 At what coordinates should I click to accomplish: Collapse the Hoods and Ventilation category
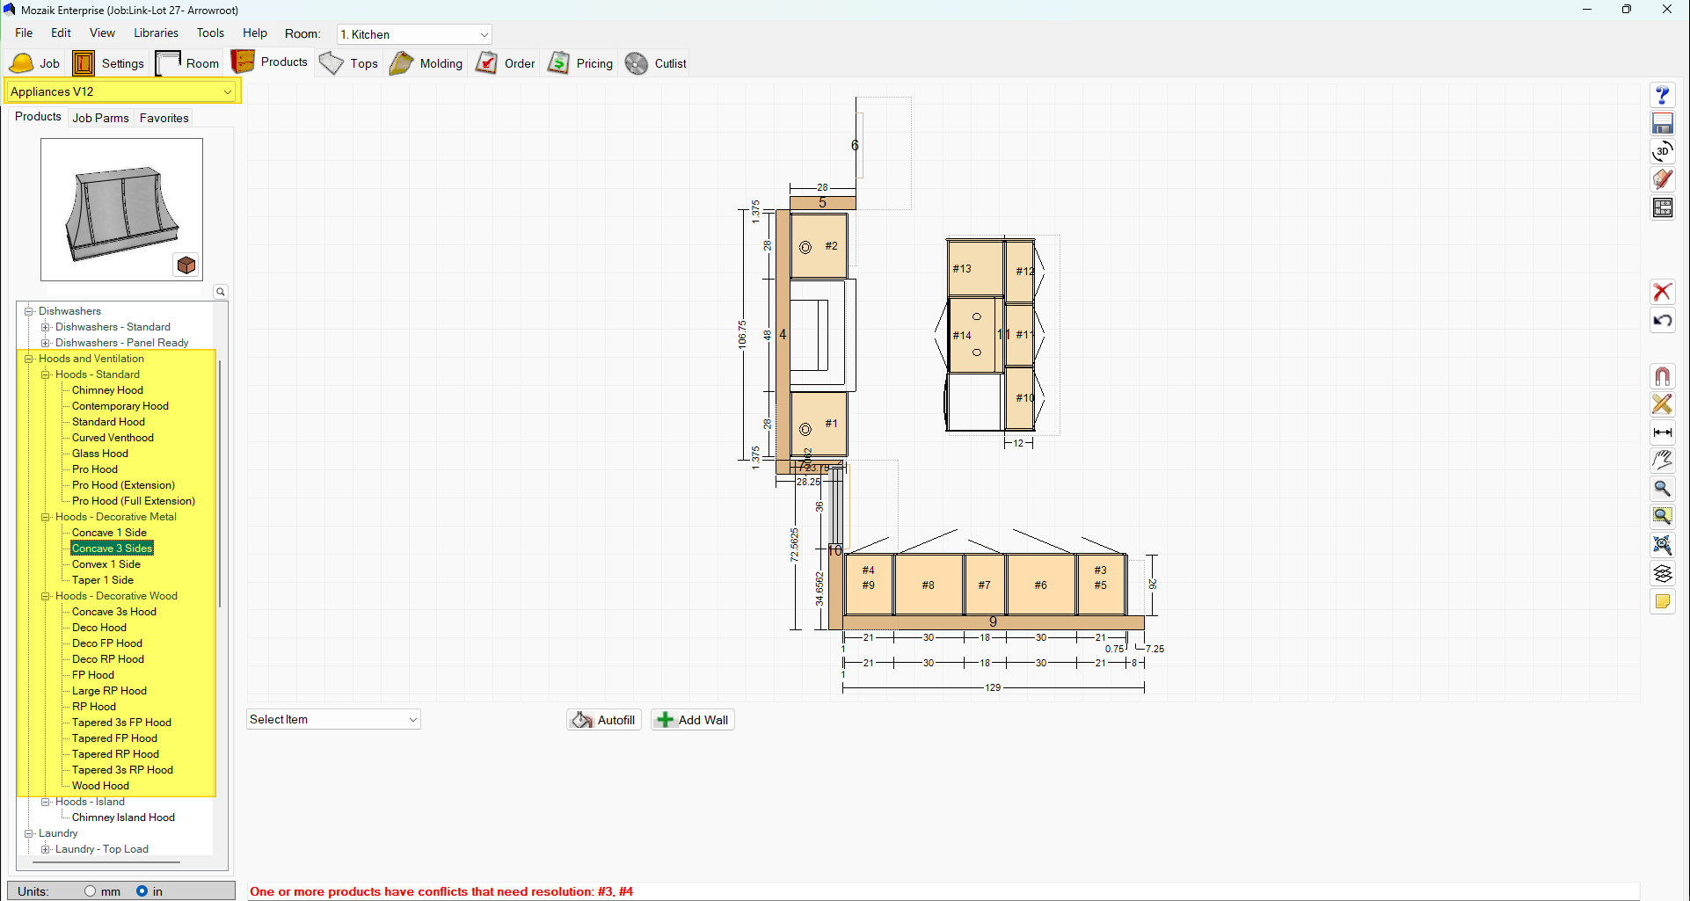point(29,359)
